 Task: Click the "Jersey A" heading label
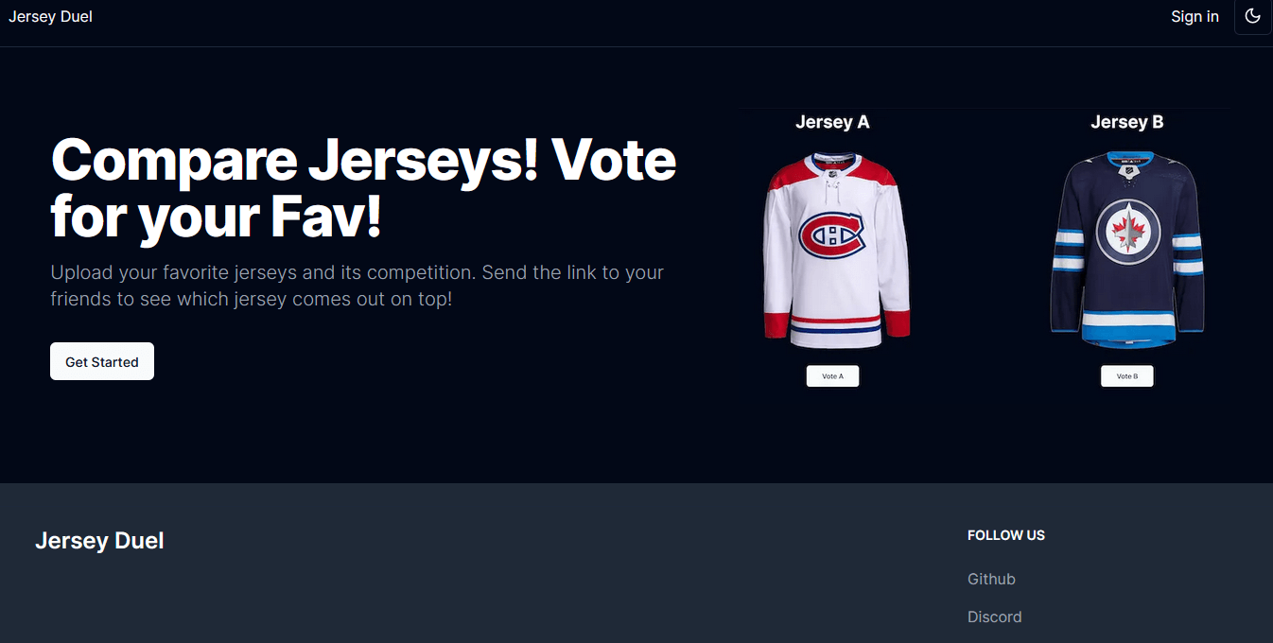(832, 122)
